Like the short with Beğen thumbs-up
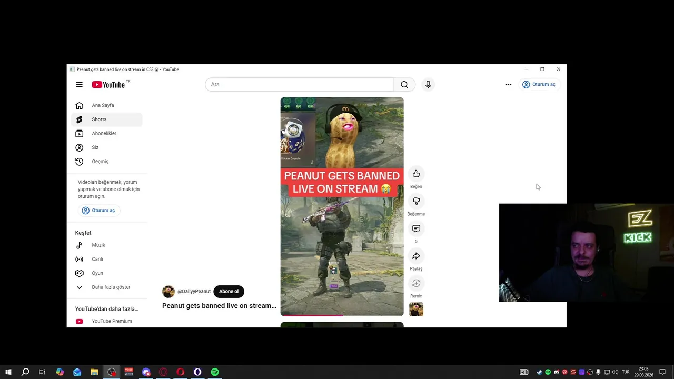Viewport: 674px width, 379px height. 416,174
